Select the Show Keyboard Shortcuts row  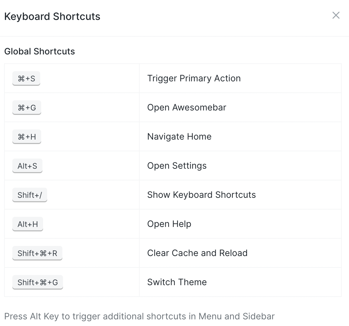(201, 195)
